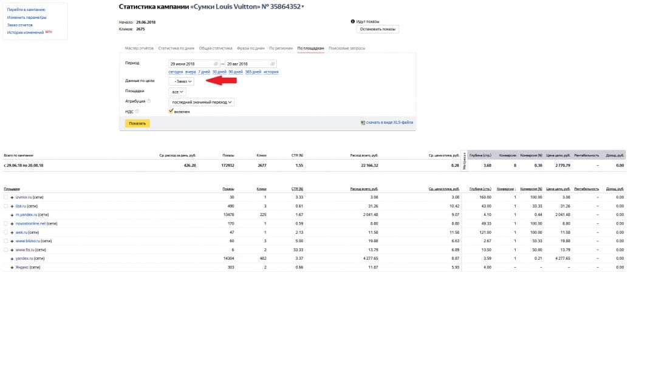Toggle the vertical Метрика panel tab
656x369 pixels.
point(464,160)
